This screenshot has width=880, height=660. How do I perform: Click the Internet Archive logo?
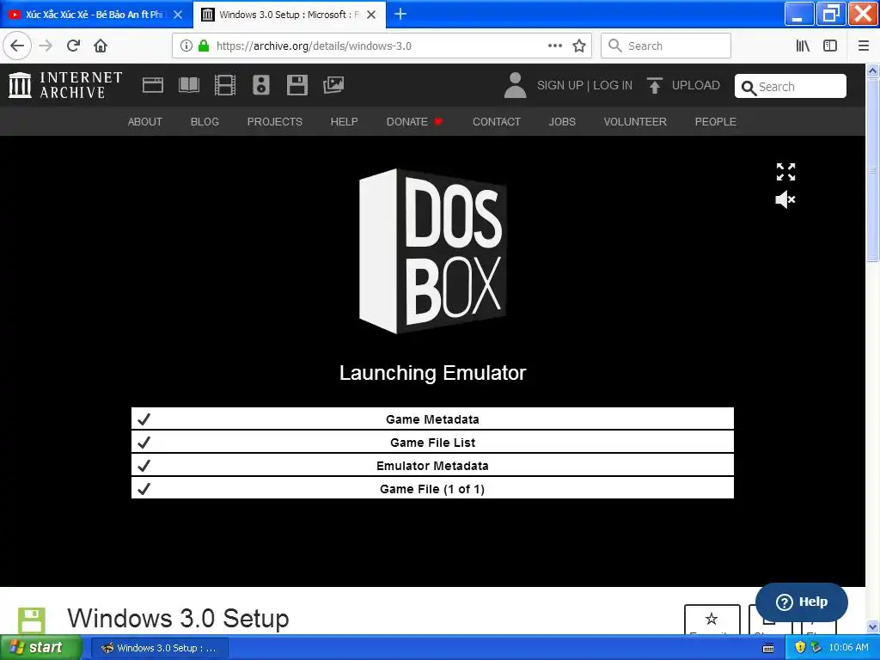pyautogui.click(x=65, y=85)
